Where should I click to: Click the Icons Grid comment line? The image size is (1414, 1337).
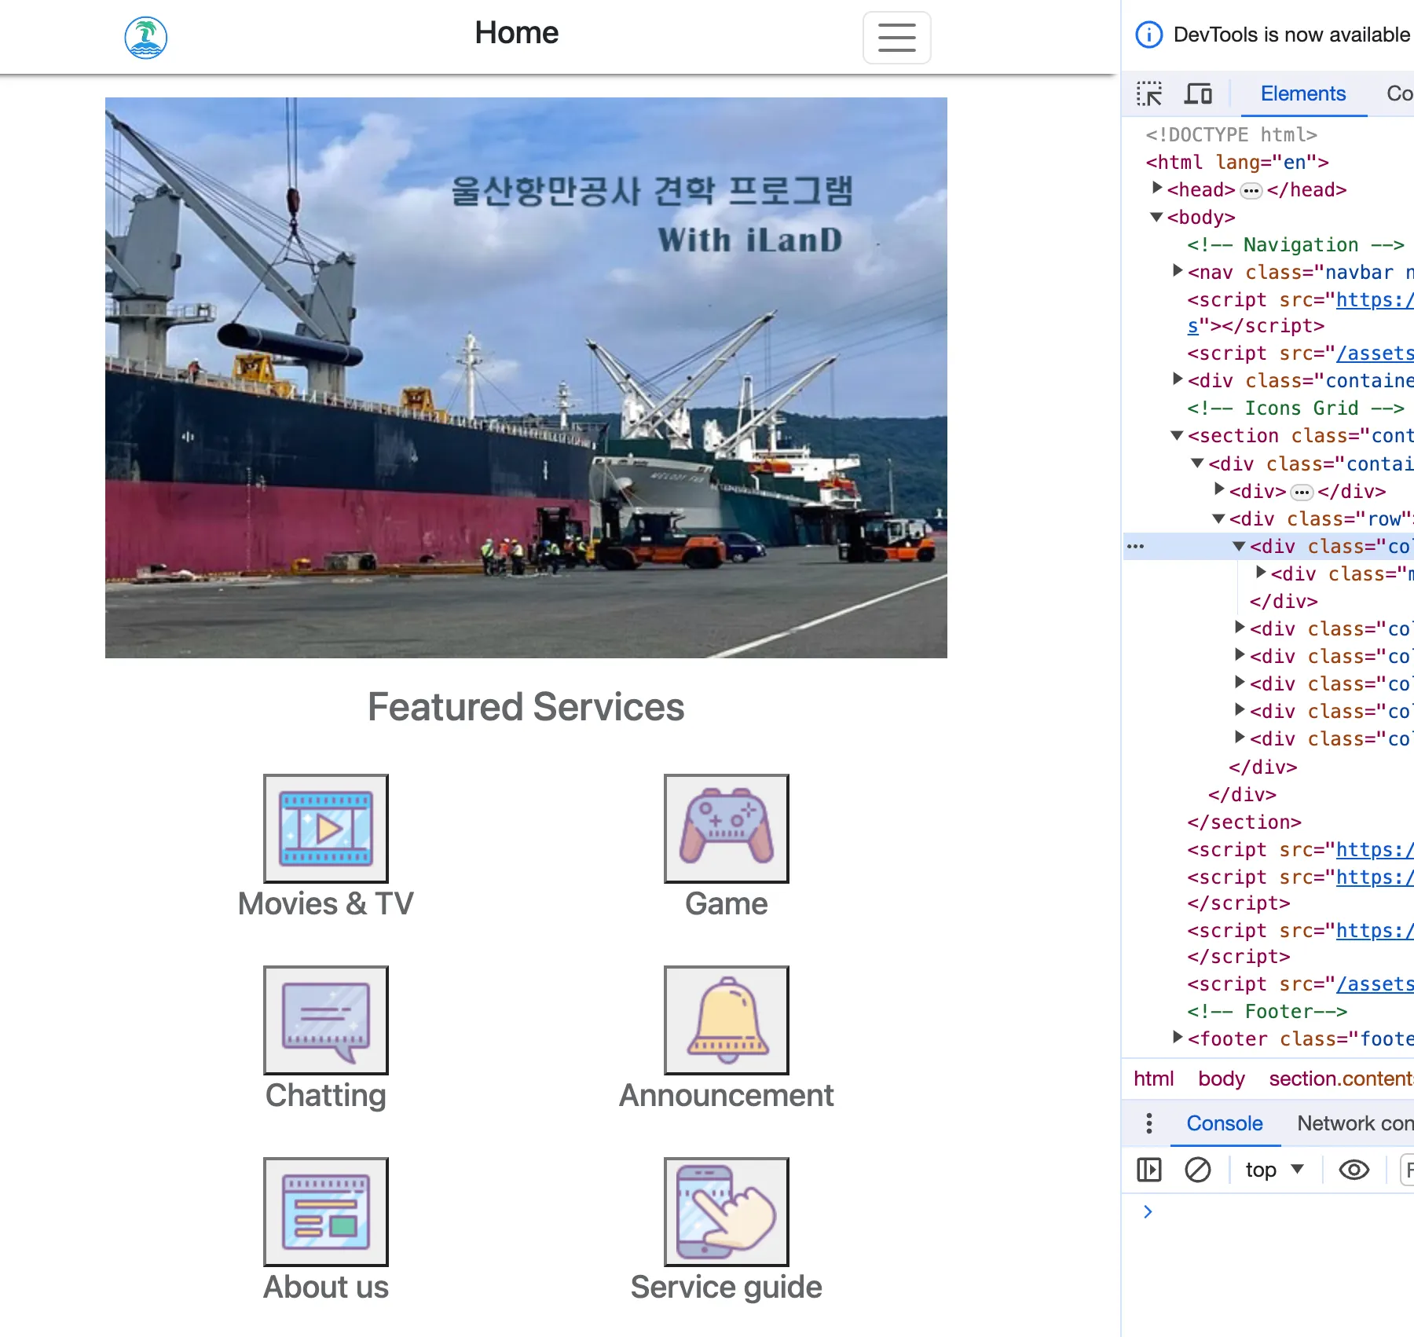[x=1296, y=408]
